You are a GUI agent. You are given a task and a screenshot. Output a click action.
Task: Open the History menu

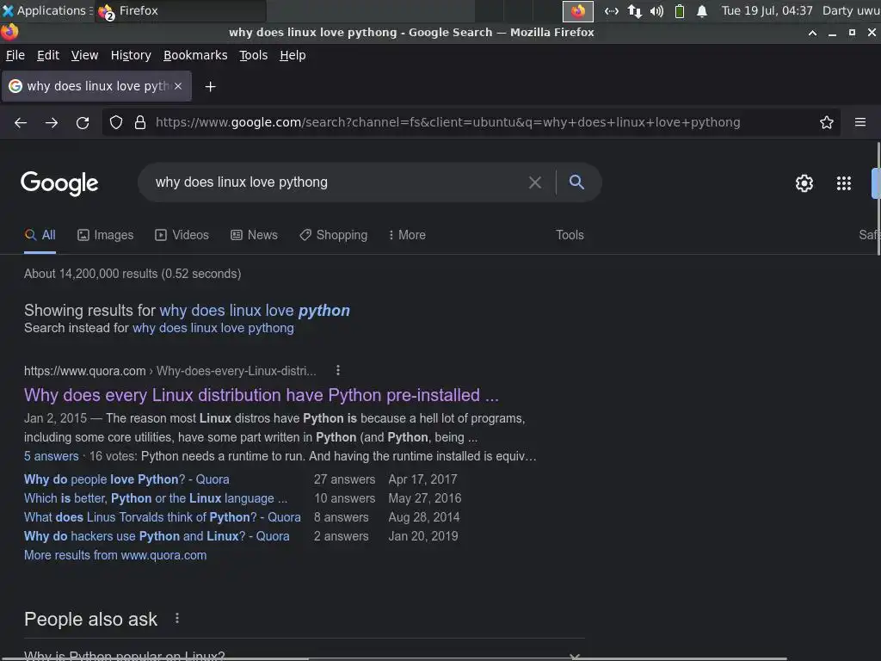click(x=131, y=55)
